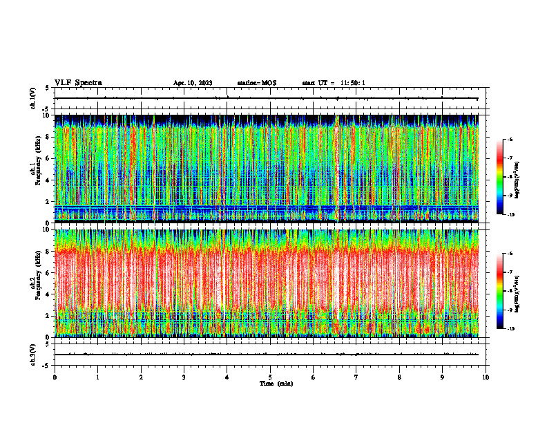Image resolution: width=547 pixels, height=423 pixels.
Task: Click the "-5" voltage tick of ch.3(V) strip
Action: click(46, 366)
